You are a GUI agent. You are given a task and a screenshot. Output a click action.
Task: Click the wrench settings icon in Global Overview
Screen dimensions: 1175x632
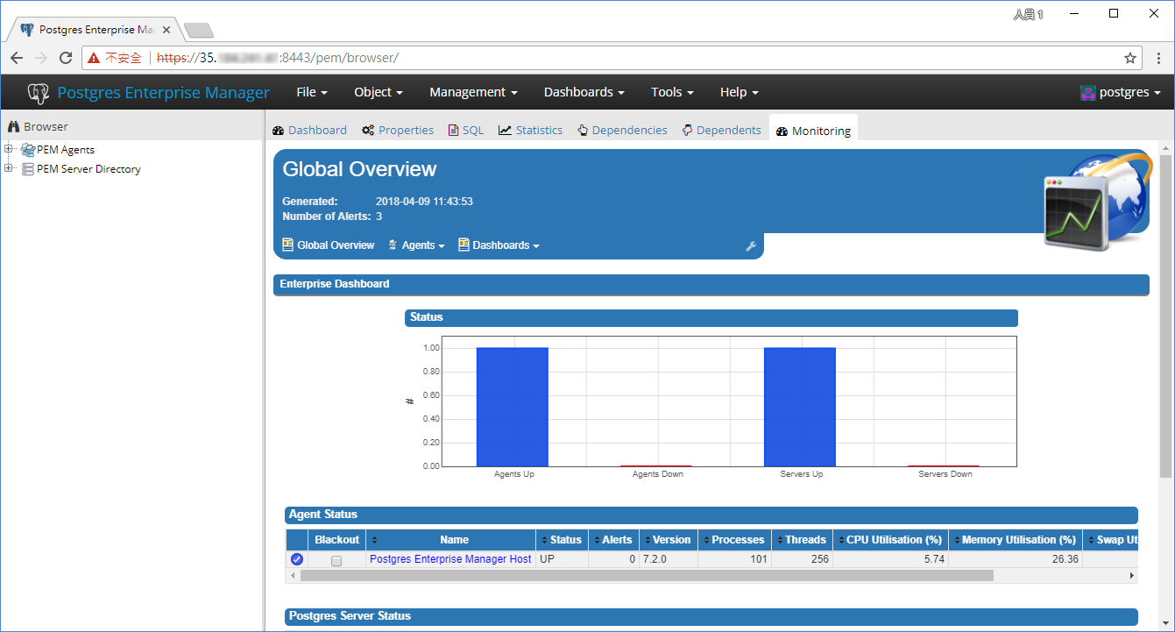[x=751, y=246]
